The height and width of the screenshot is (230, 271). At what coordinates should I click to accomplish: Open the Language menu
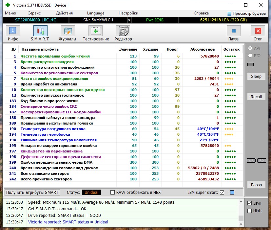(96, 13)
